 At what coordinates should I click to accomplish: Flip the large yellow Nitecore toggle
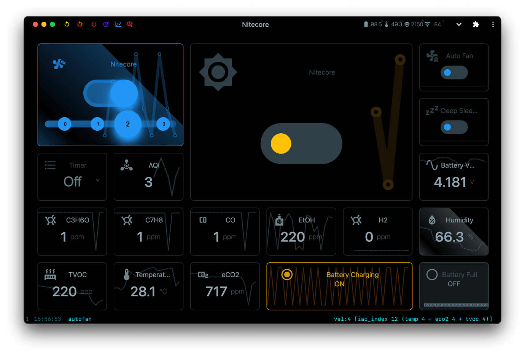(301, 144)
